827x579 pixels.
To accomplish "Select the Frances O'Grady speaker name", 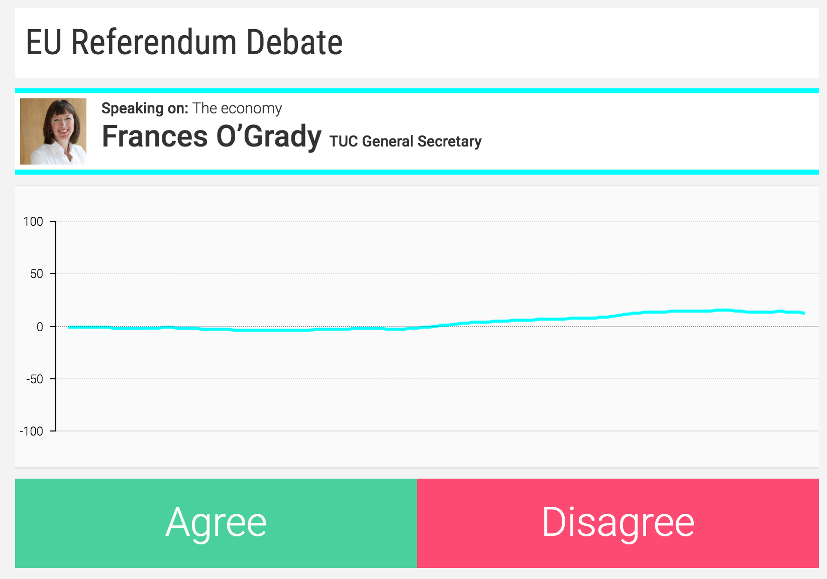I will click(212, 136).
